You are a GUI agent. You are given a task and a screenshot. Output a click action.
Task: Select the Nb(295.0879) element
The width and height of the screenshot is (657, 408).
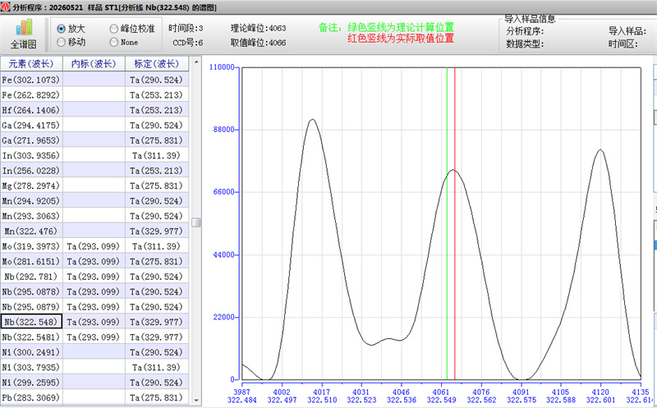click(31, 307)
